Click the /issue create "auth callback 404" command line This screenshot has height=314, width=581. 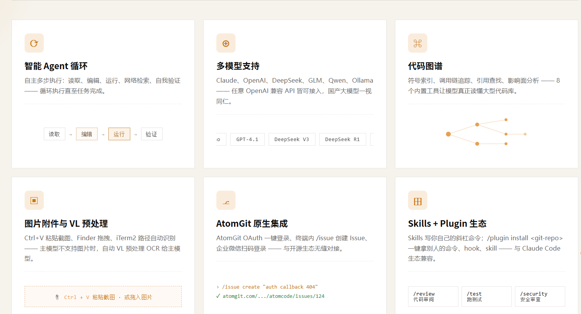pos(267,287)
